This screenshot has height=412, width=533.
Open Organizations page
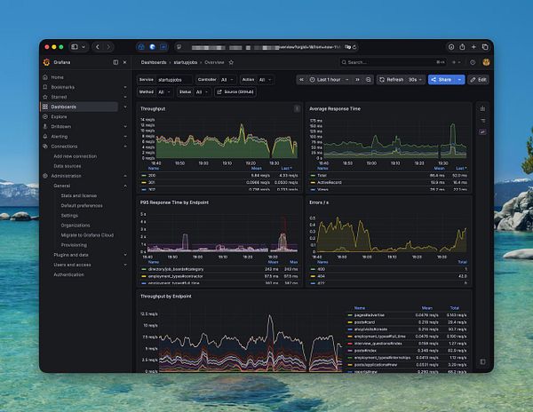76,226
